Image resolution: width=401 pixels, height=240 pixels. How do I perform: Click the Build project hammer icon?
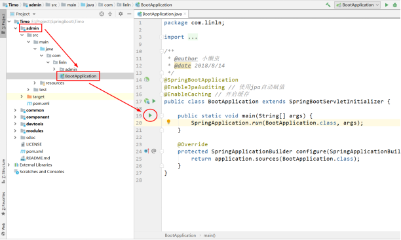coord(328,5)
